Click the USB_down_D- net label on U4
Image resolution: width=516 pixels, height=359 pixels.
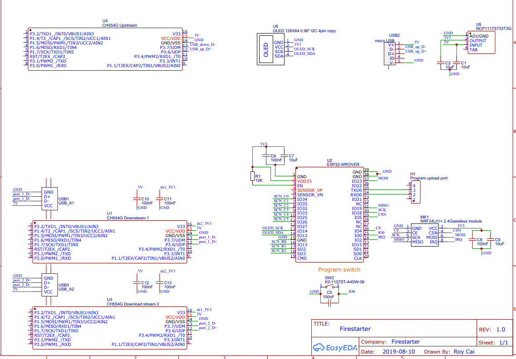203,44
